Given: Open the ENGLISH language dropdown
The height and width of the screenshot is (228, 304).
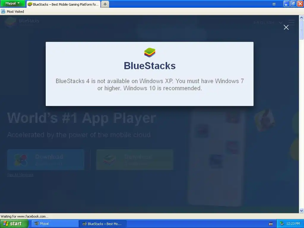Looking at the screenshot, I should 268,23.
